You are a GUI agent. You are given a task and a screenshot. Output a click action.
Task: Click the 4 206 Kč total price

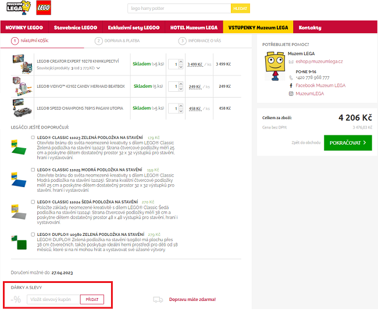(x=355, y=117)
